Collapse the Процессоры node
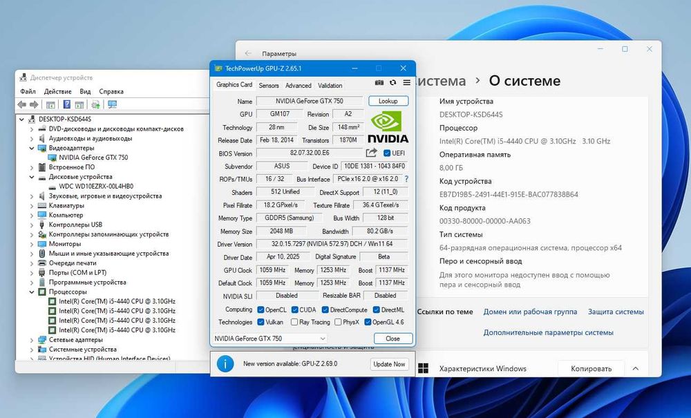 pos(32,292)
